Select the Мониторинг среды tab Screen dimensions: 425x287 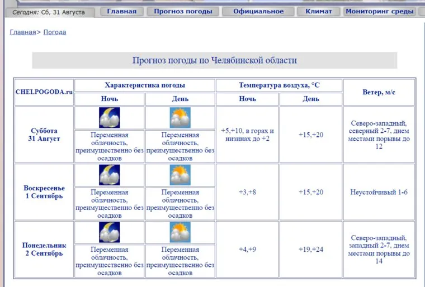[x=379, y=11]
